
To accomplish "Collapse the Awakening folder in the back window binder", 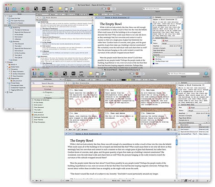I will pyautogui.click(x=10, y=27).
